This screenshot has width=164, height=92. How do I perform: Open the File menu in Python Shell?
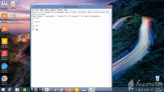33,10
